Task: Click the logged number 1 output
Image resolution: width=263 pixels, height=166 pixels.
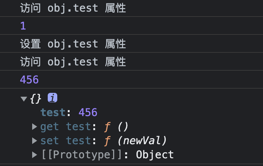Action: pos(23,26)
